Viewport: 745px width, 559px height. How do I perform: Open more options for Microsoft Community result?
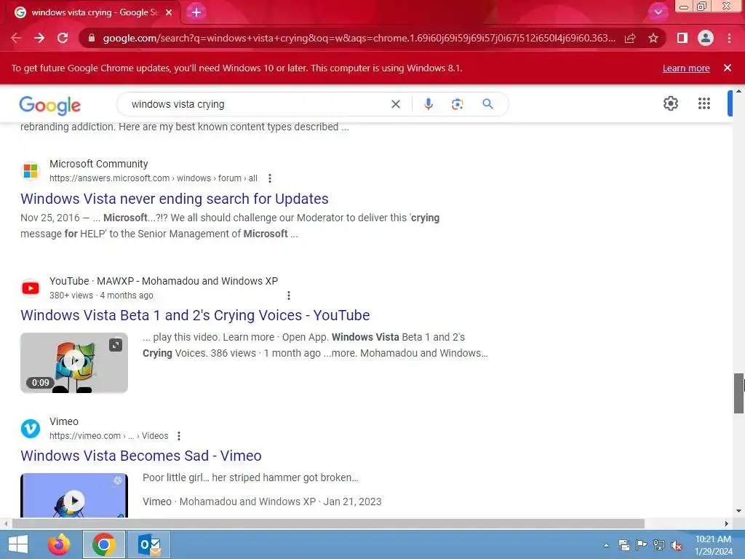pos(270,178)
